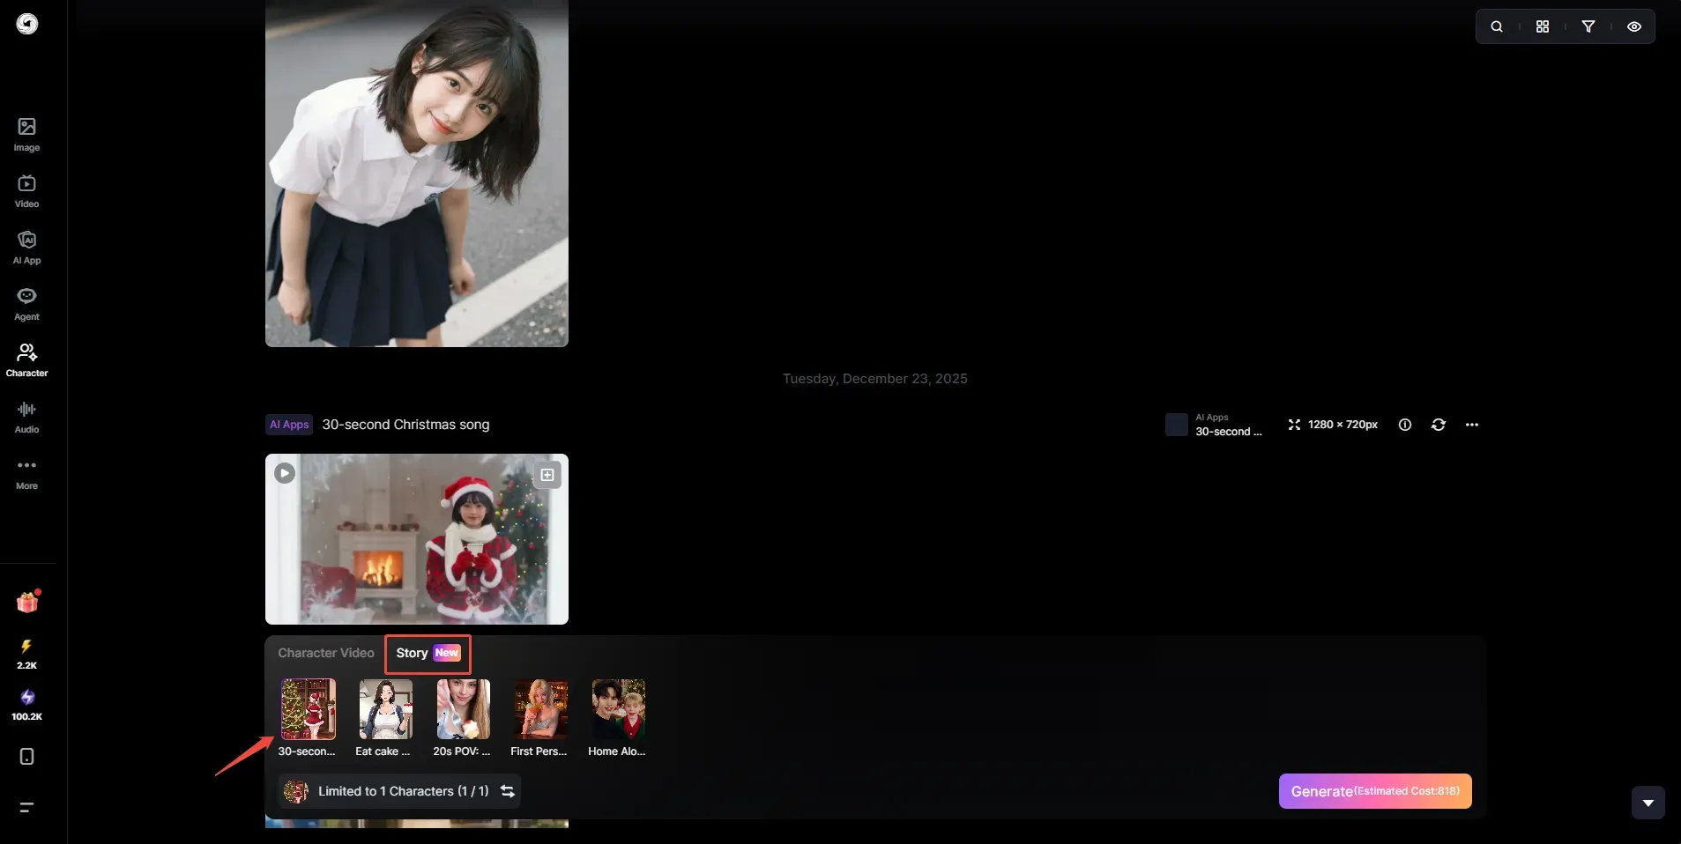Play the Christmas song video thumbnail

coord(285,473)
